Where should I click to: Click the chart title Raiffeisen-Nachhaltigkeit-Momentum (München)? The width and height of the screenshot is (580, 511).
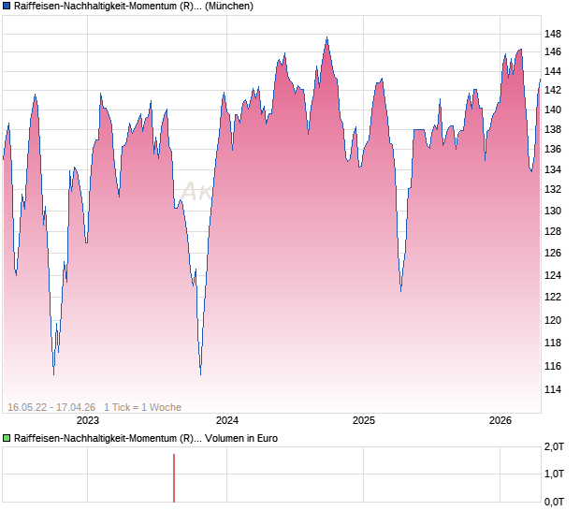[134, 6]
